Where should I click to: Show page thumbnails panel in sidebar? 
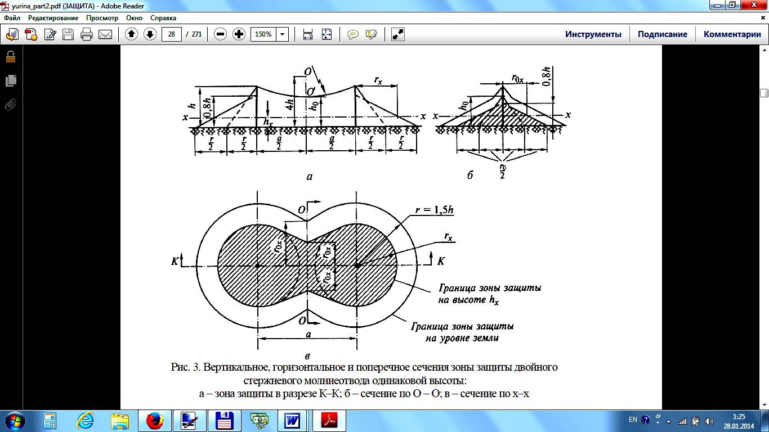[x=11, y=80]
